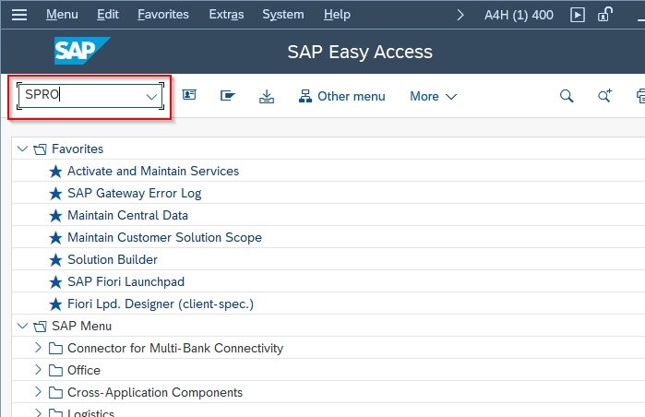Open the Extras menu
This screenshot has width=645, height=417.
point(226,15)
